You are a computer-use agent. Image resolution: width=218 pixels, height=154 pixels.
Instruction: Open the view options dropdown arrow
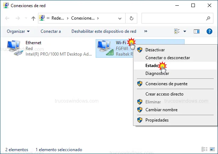click(185, 31)
